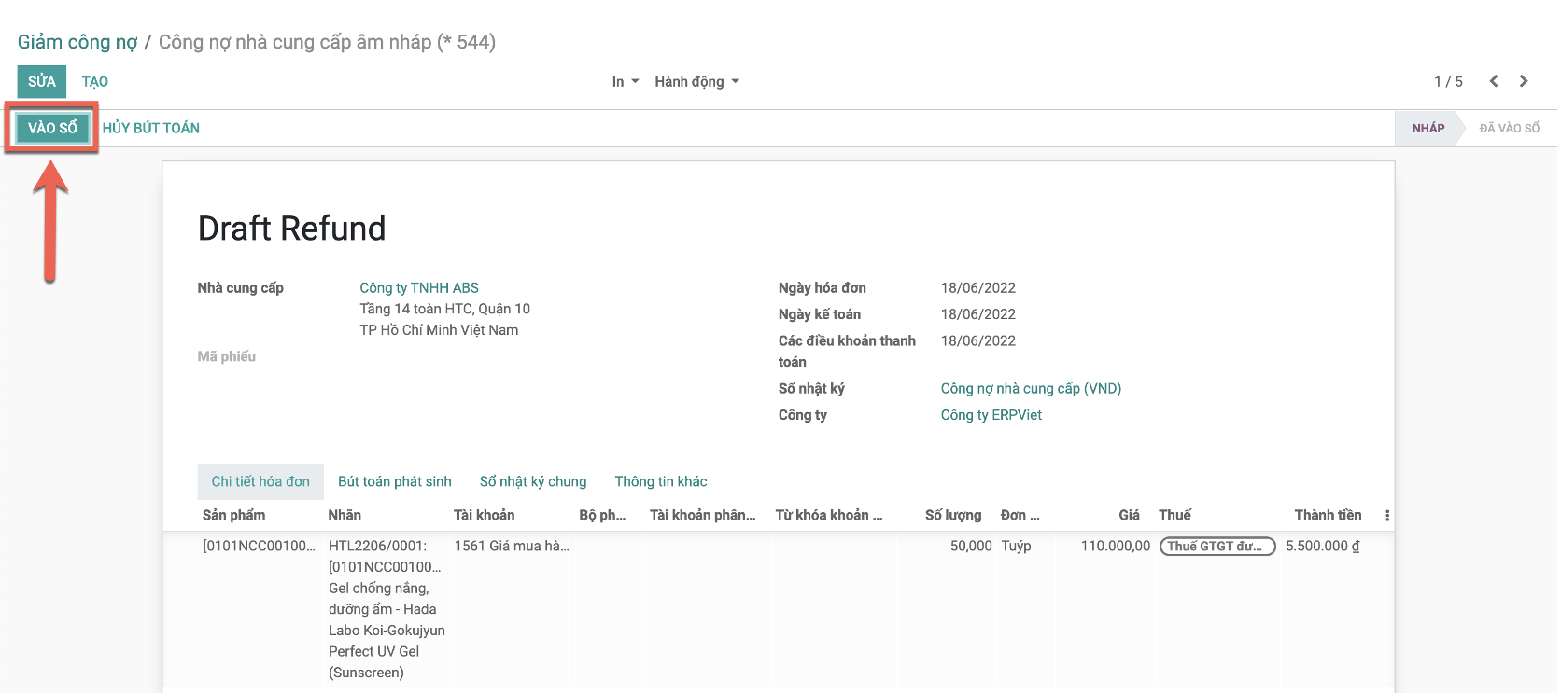Click the 1 / 5 pager counter
This screenshot has width=1561, height=694.
tap(1448, 82)
